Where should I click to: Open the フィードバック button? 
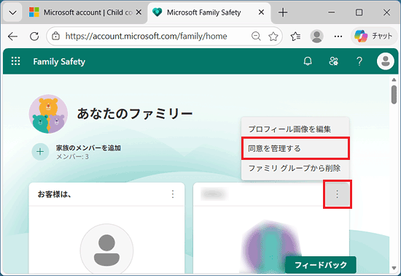321,265
